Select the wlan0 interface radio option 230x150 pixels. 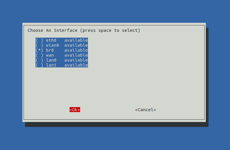(x=62, y=45)
